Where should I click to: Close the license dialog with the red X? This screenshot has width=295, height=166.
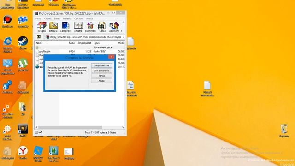point(111,57)
